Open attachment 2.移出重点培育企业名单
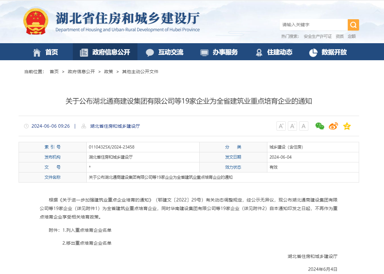The image size is (384, 274). tap(87, 243)
